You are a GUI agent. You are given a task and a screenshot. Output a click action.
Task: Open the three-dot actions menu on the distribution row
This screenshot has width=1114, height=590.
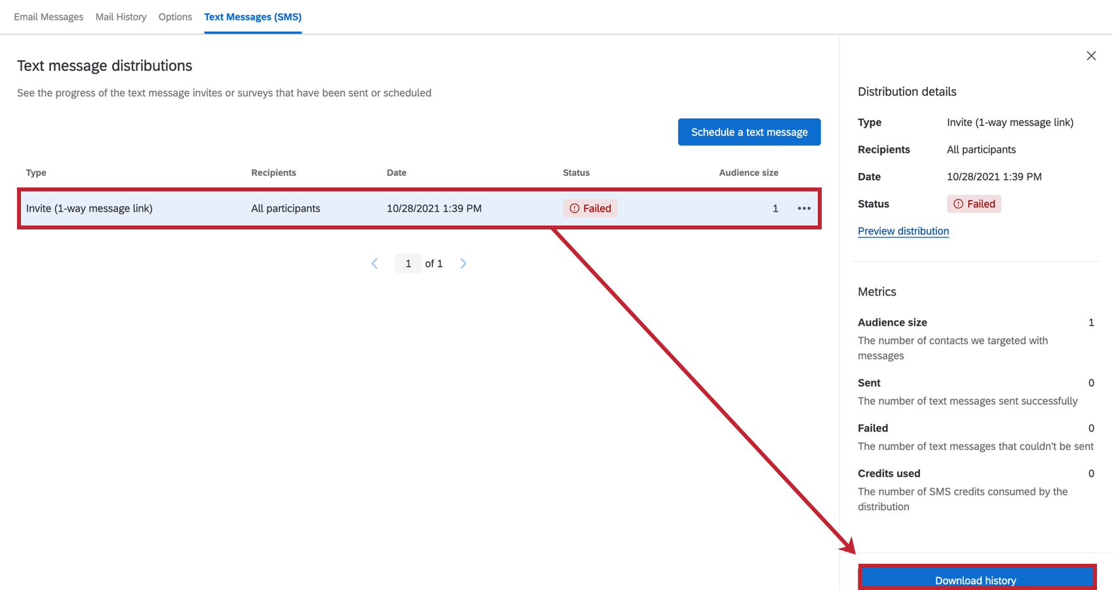point(804,208)
